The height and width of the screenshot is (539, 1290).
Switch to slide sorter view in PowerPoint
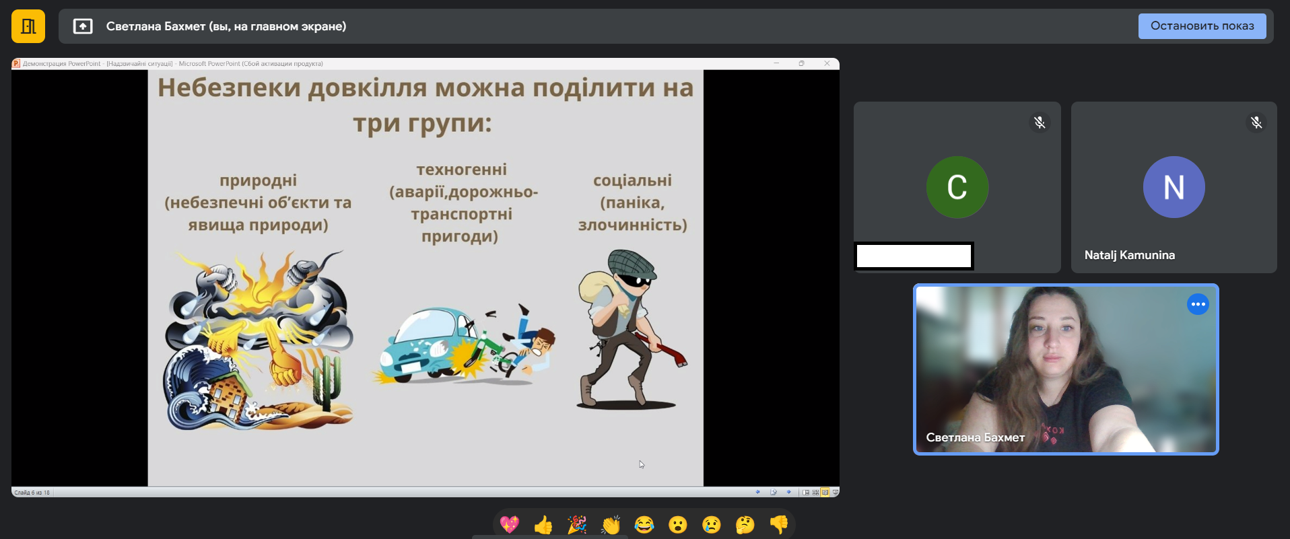click(x=815, y=493)
